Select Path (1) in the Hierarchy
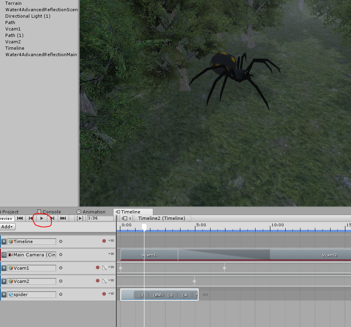This screenshot has height=327, width=351. [14, 35]
